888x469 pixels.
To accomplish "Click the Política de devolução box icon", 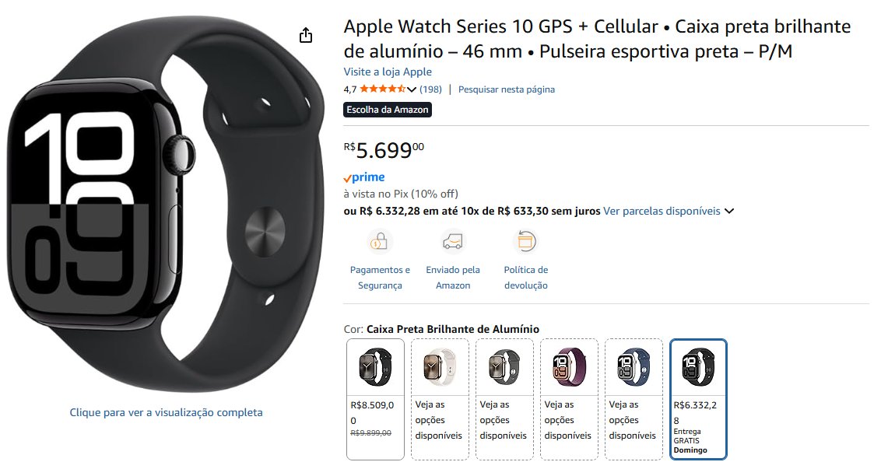I will [525, 242].
